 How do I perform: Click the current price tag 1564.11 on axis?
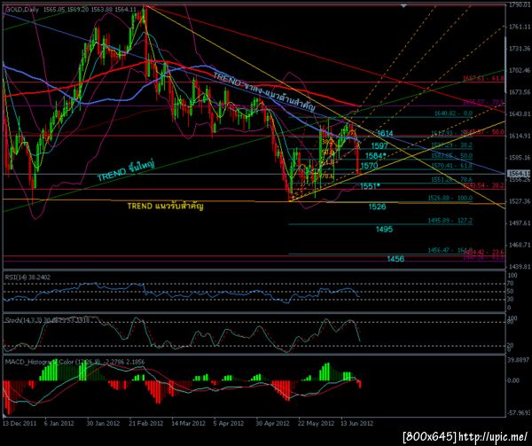point(519,174)
